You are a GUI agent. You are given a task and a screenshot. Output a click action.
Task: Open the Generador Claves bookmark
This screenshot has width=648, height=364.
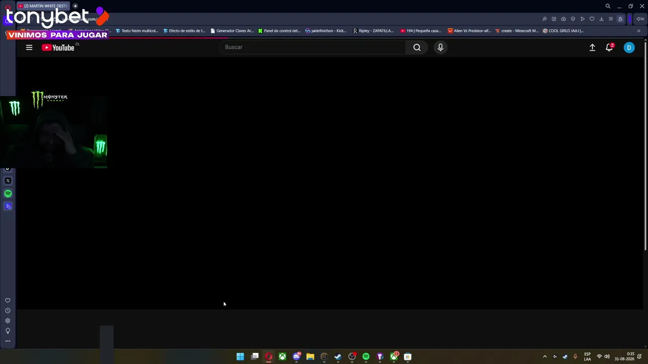click(232, 31)
